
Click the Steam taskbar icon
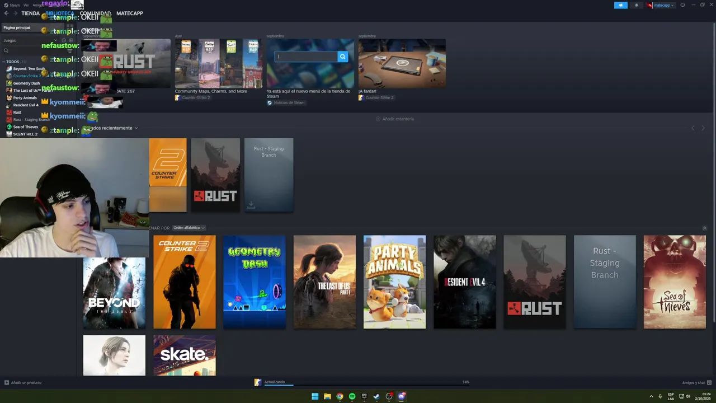pyautogui.click(x=376, y=396)
